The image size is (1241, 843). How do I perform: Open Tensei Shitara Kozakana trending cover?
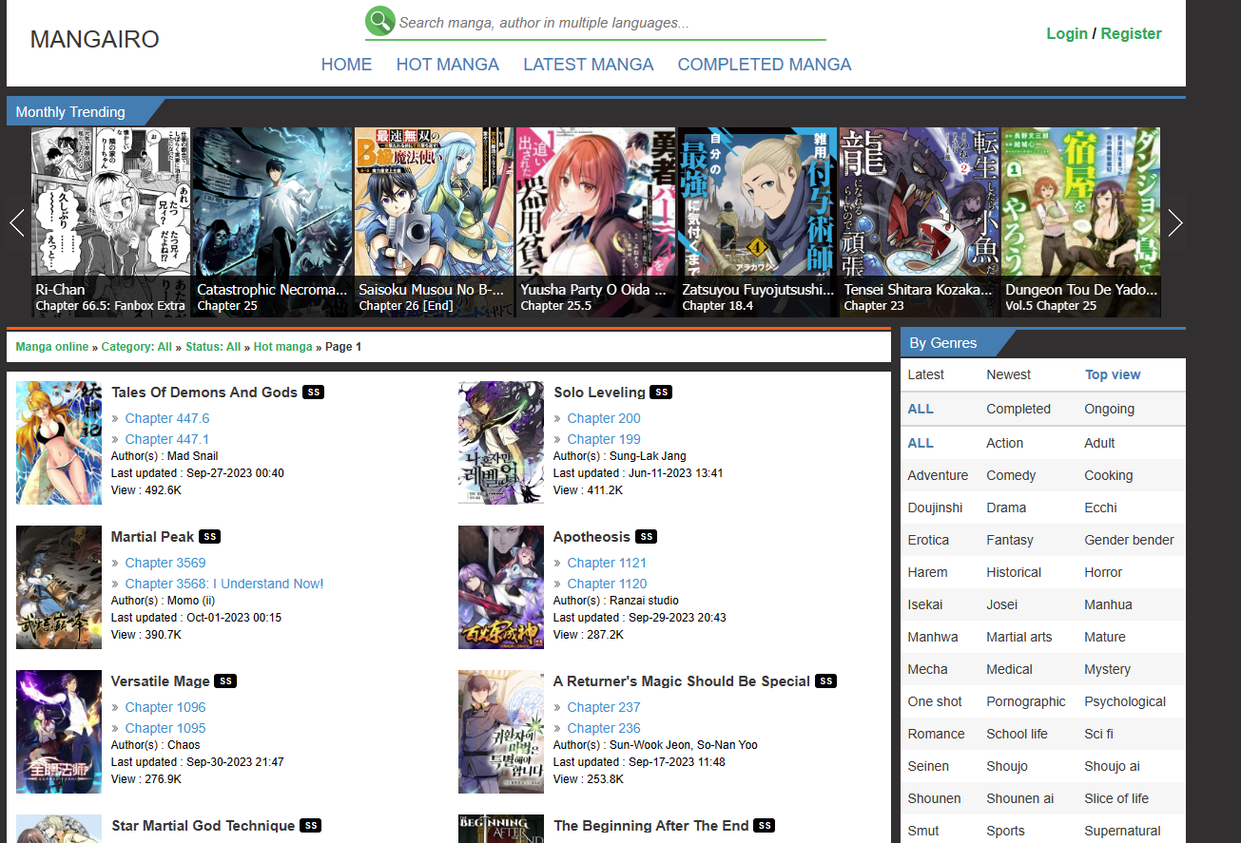click(920, 222)
